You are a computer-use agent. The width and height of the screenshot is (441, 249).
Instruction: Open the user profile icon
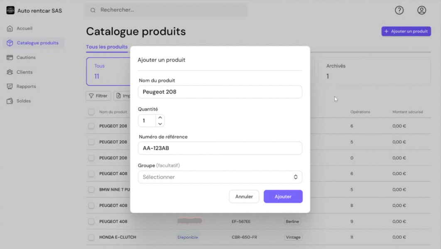pos(421,10)
